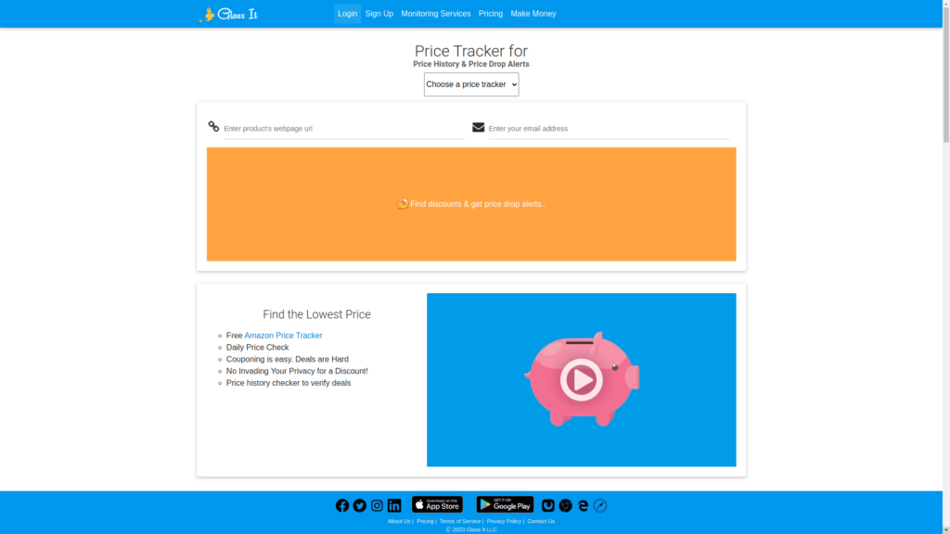This screenshot has height=534, width=950.
Task: Go to Pricing in top navigation
Action: tap(491, 14)
